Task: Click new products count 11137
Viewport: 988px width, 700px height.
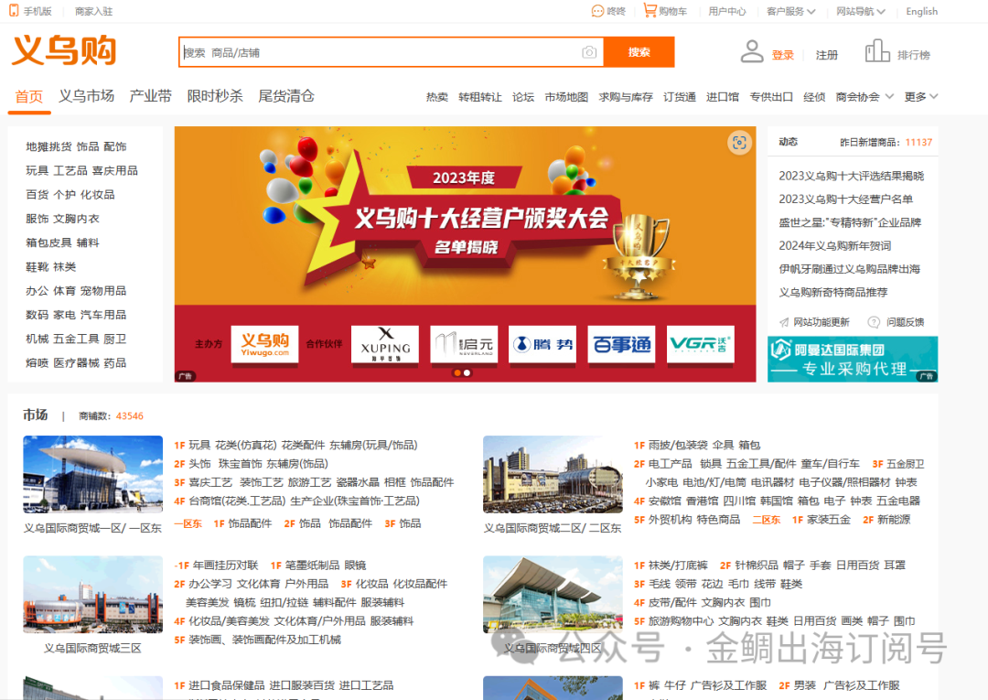Action: [918, 143]
